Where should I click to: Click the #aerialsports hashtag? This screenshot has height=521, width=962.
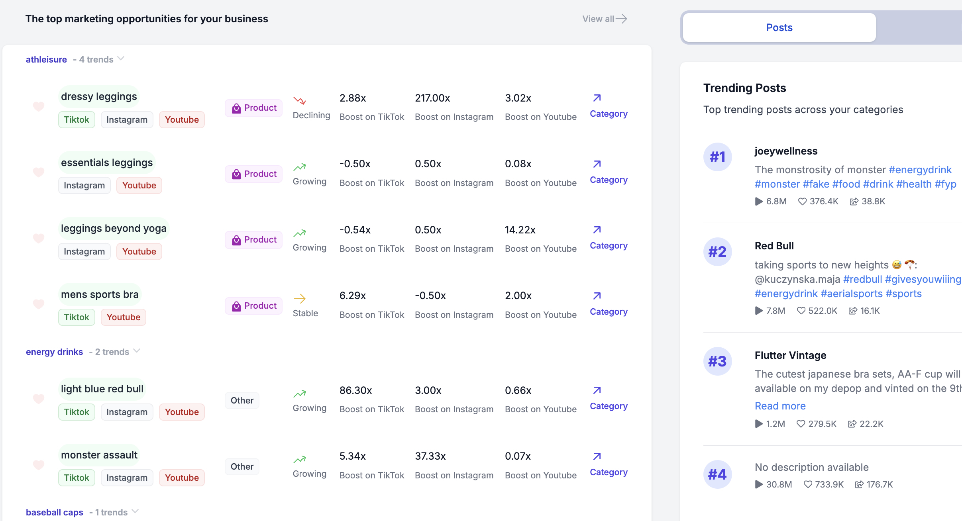click(852, 294)
